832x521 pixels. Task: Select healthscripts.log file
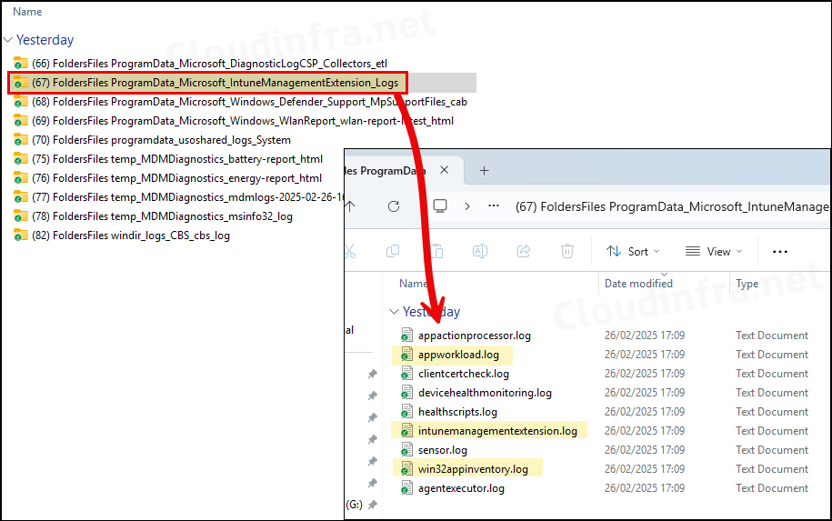click(457, 412)
